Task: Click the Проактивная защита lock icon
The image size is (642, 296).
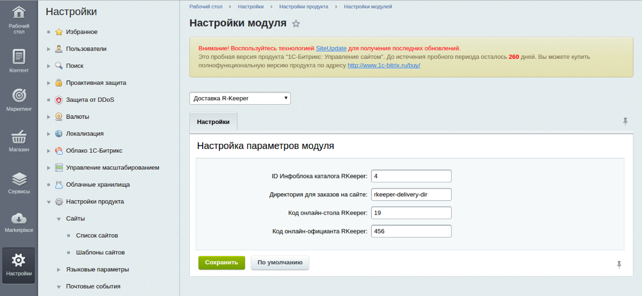Action: pos(59,83)
